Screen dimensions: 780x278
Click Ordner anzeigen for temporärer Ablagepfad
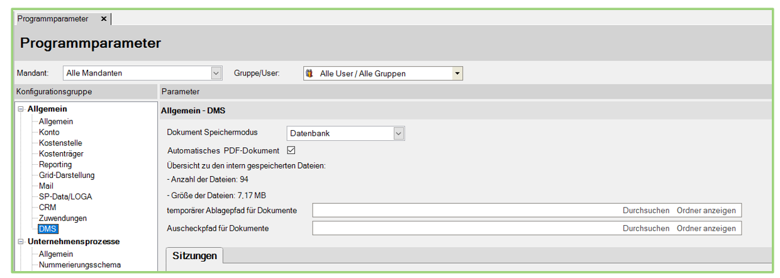click(x=706, y=210)
